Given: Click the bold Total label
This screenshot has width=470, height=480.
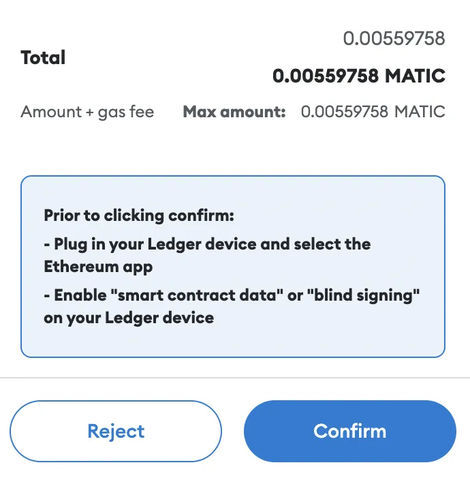Looking at the screenshot, I should [43, 58].
